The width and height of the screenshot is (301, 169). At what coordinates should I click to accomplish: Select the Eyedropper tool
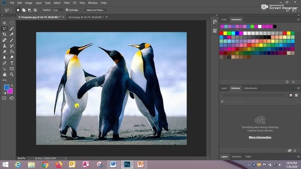click(12, 35)
